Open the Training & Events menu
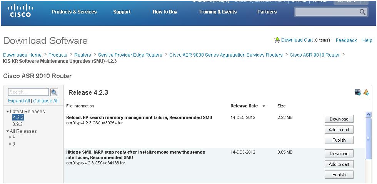 [218, 12]
